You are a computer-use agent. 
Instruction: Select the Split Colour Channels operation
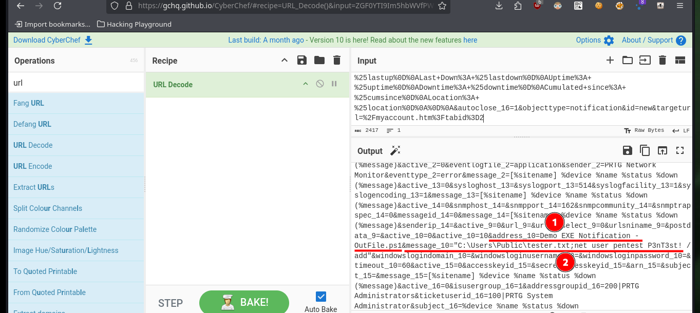(x=76, y=208)
